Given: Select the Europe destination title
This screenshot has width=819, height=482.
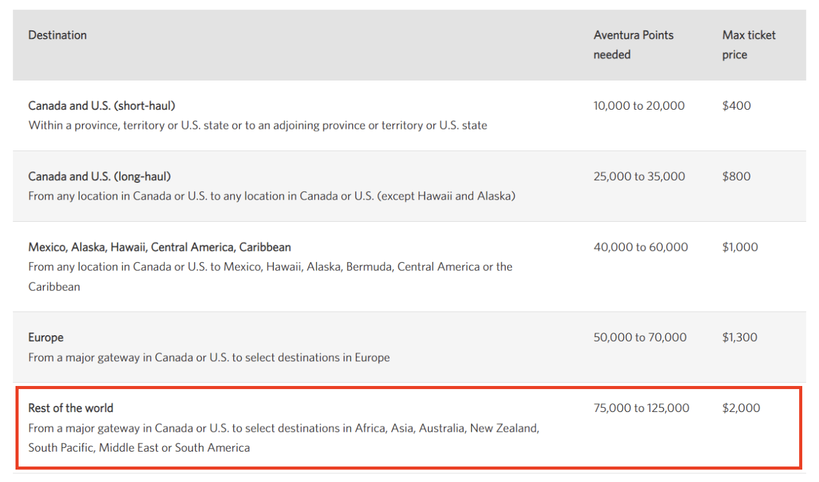Looking at the screenshot, I should click(46, 338).
